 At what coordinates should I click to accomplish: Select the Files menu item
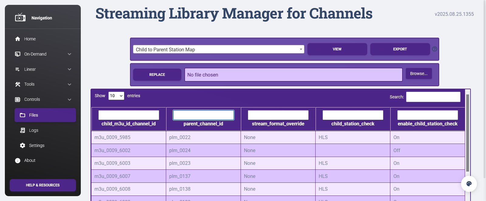(45, 115)
